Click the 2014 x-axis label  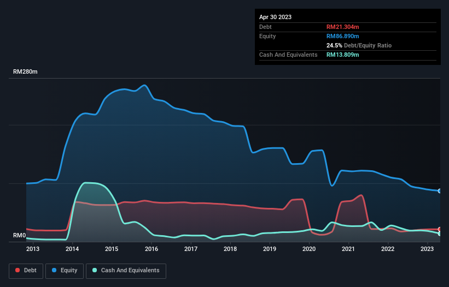click(x=72, y=249)
